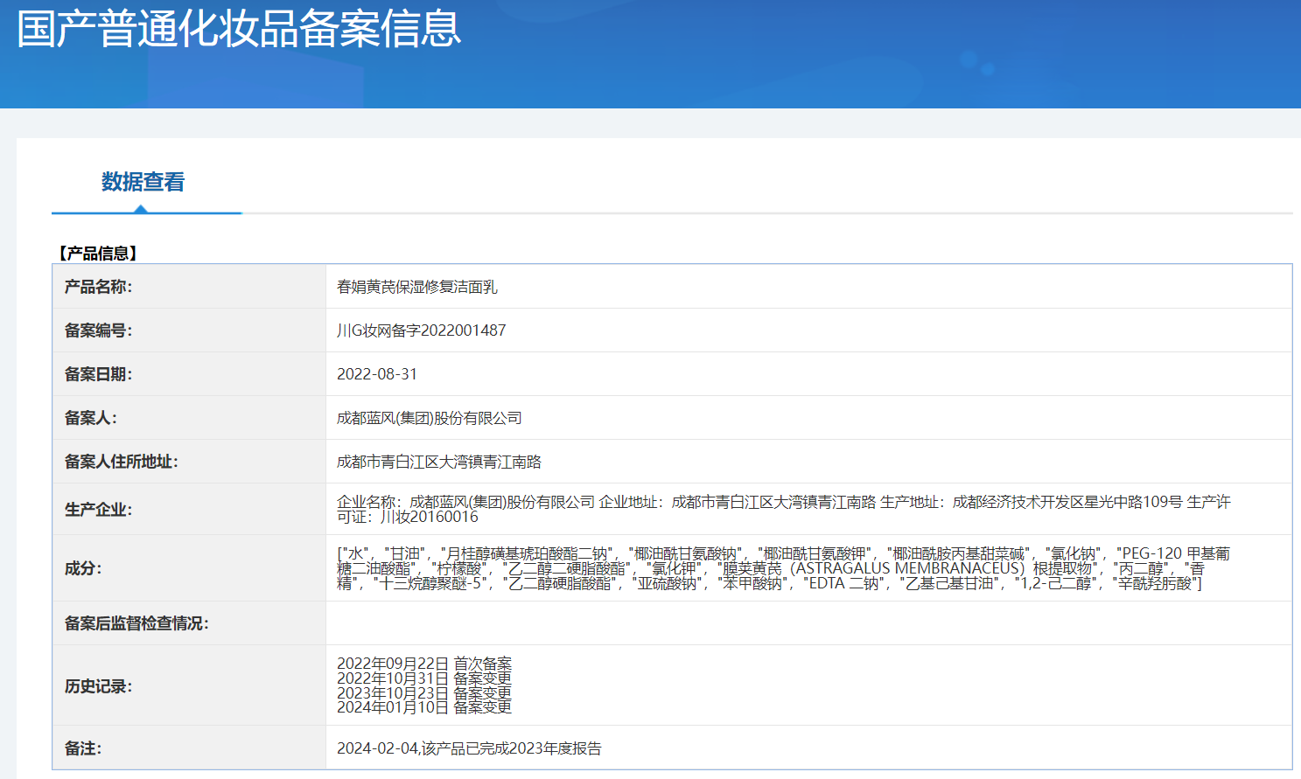Click the 国产普通化妆品备案信息 page title

[239, 28]
